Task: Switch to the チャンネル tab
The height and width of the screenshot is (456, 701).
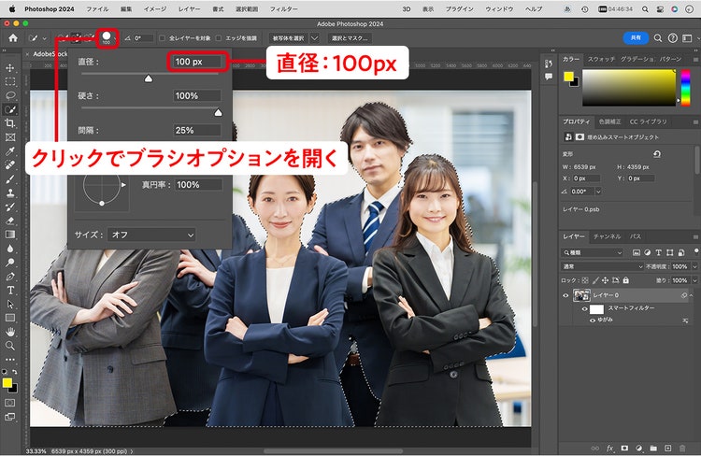Action: [x=607, y=236]
